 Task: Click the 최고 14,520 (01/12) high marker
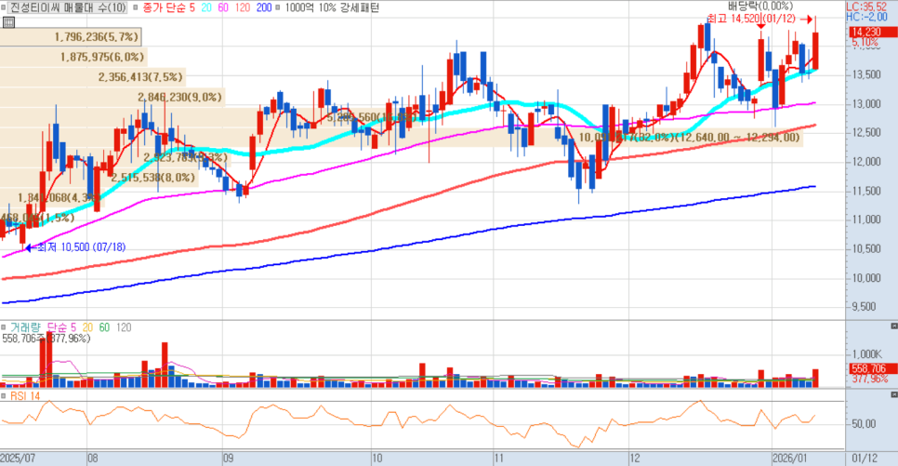point(751,19)
